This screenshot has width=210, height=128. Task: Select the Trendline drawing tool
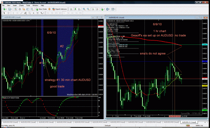[22, 13]
